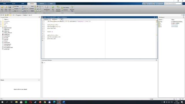This screenshot has width=185, height=104.
Task: Click the Open file folder icon
Action: [x=6, y=7]
